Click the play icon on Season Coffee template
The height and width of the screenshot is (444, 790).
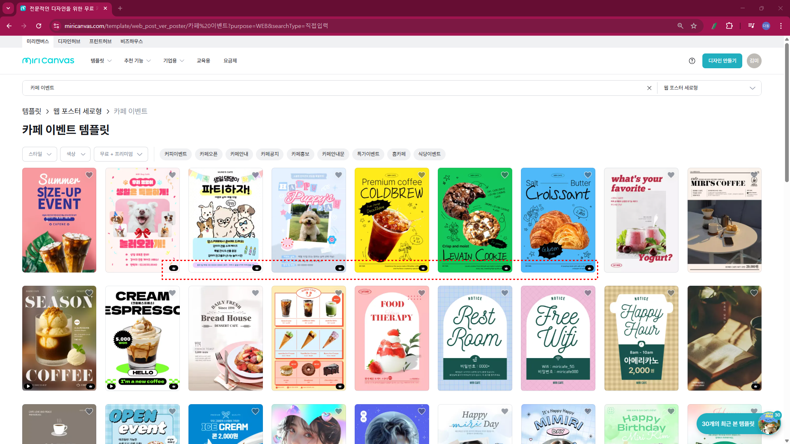click(28, 386)
